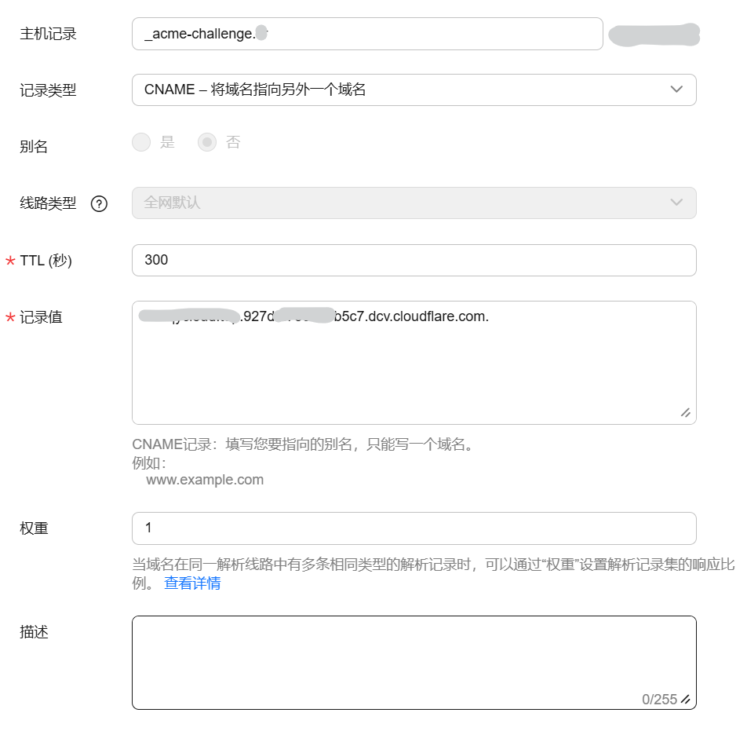Image resolution: width=747 pixels, height=731 pixels.
Task: Click the grayed element beside 主机记录 input
Action: click(654, 34)
